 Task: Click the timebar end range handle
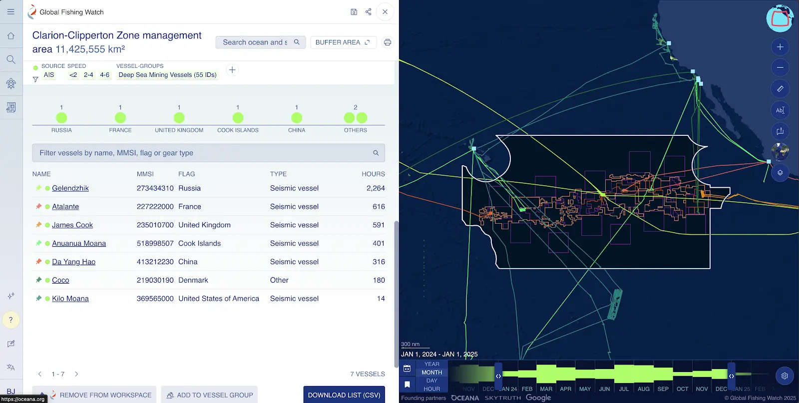pos(731,376)
